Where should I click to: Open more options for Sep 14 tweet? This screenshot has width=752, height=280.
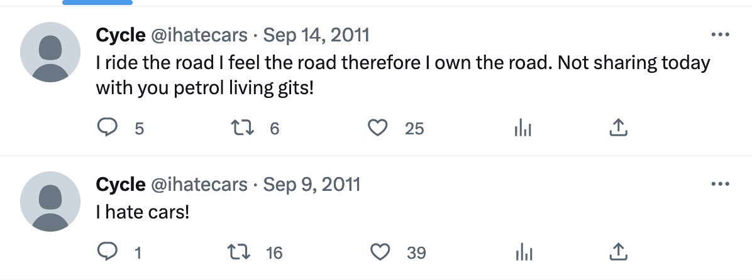pos(719,35)
